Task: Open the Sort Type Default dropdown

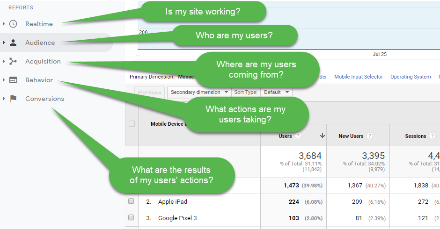Action: coord(276,92)
